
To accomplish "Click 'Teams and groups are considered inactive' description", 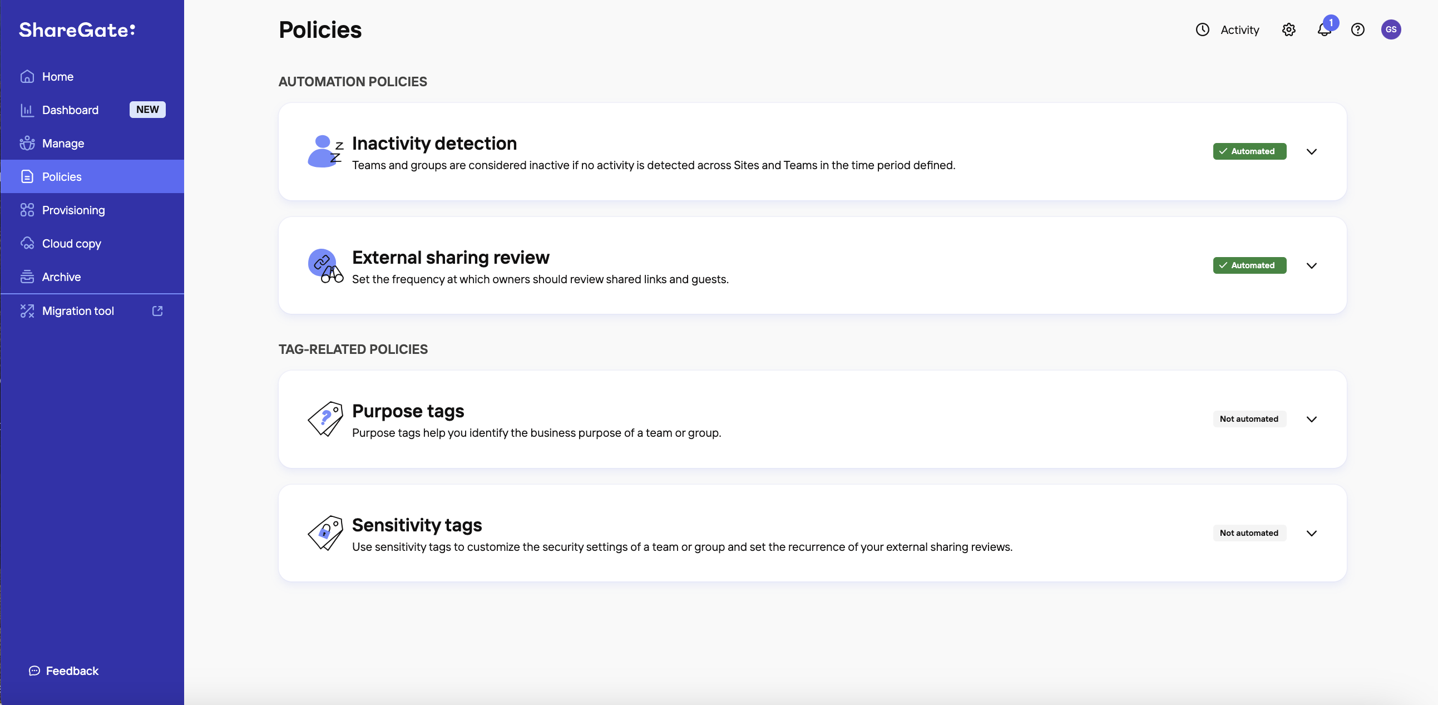I will [654, 165].
